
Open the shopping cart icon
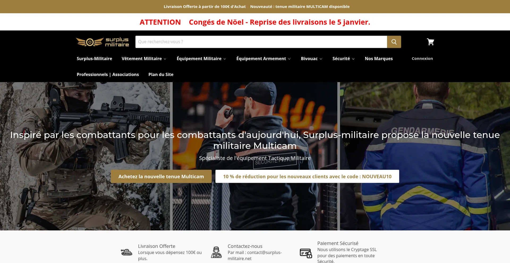[x=430, y=42]
